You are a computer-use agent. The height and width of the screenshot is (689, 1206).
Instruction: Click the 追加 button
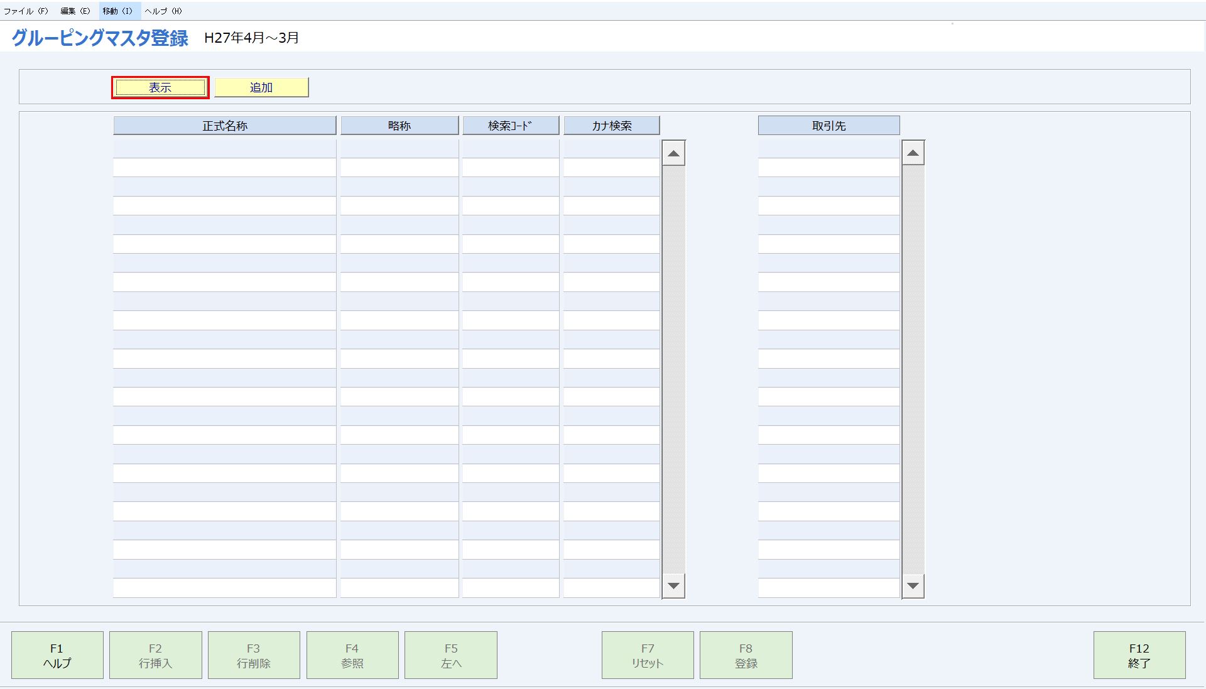[x=261, y=87]
